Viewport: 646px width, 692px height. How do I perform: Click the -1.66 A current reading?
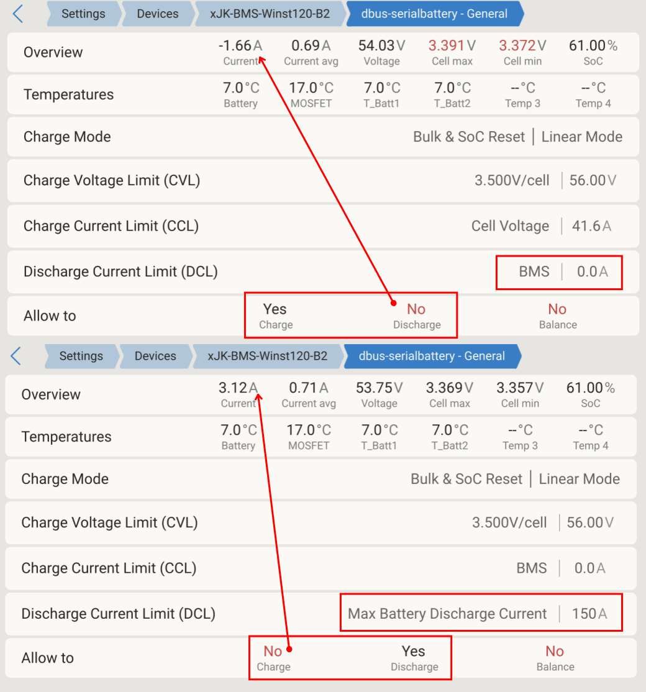(240, 46)
